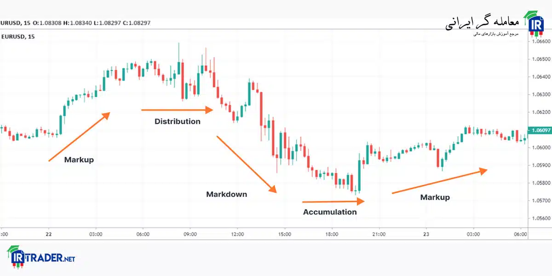Screen dimensions: 552x276
Task: Click the orange downward arrow above Markdown
Action: (x=247, y=164)
